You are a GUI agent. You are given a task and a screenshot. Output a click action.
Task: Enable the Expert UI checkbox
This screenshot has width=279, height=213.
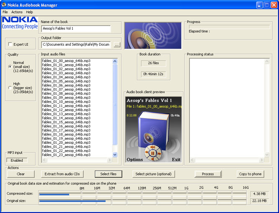coord(10,44)
